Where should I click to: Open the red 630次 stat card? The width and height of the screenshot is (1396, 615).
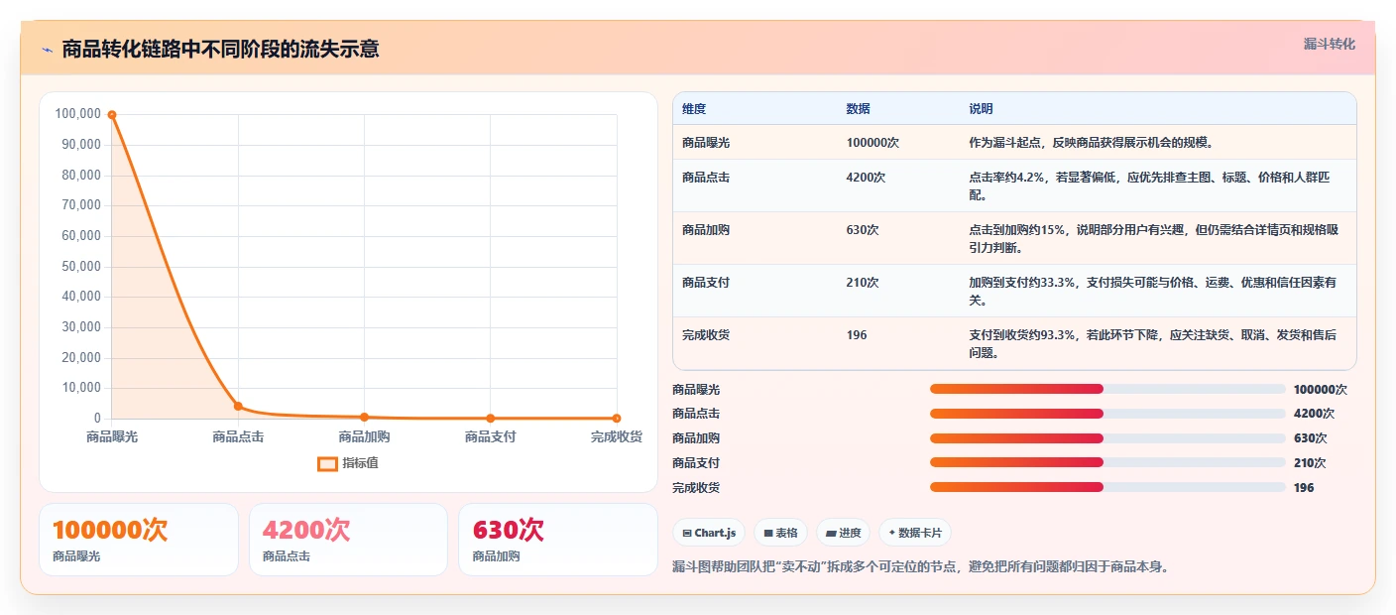[558, 540]
